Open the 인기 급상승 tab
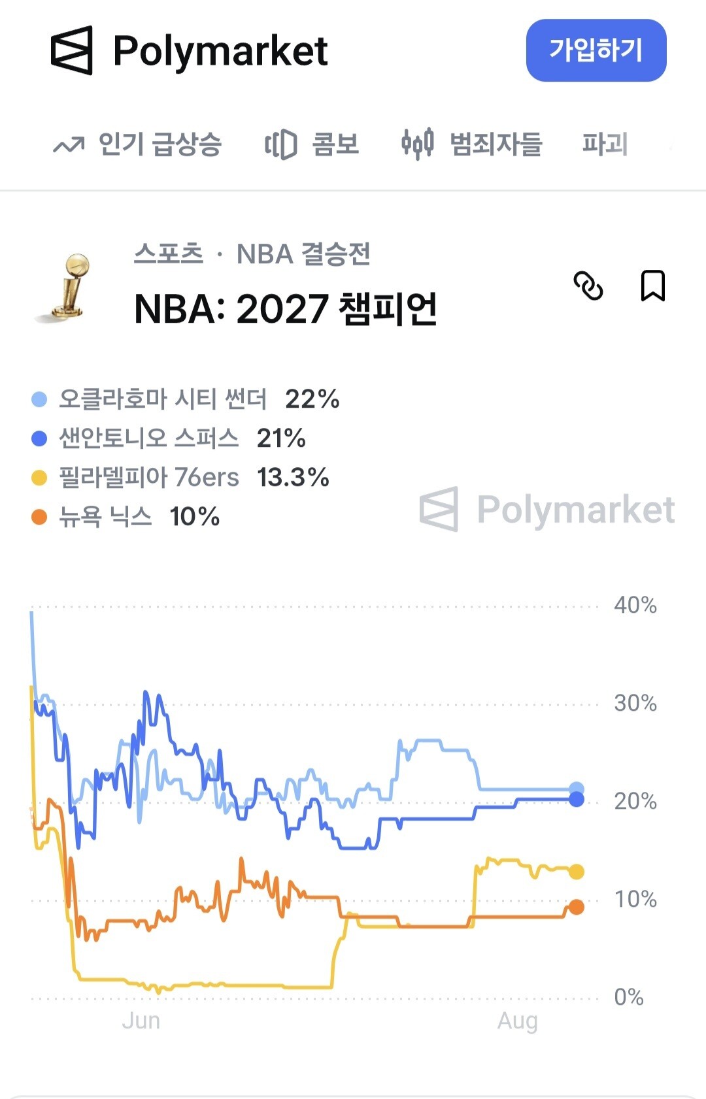This screenshot has height=1099, width=706. (160, 144)
